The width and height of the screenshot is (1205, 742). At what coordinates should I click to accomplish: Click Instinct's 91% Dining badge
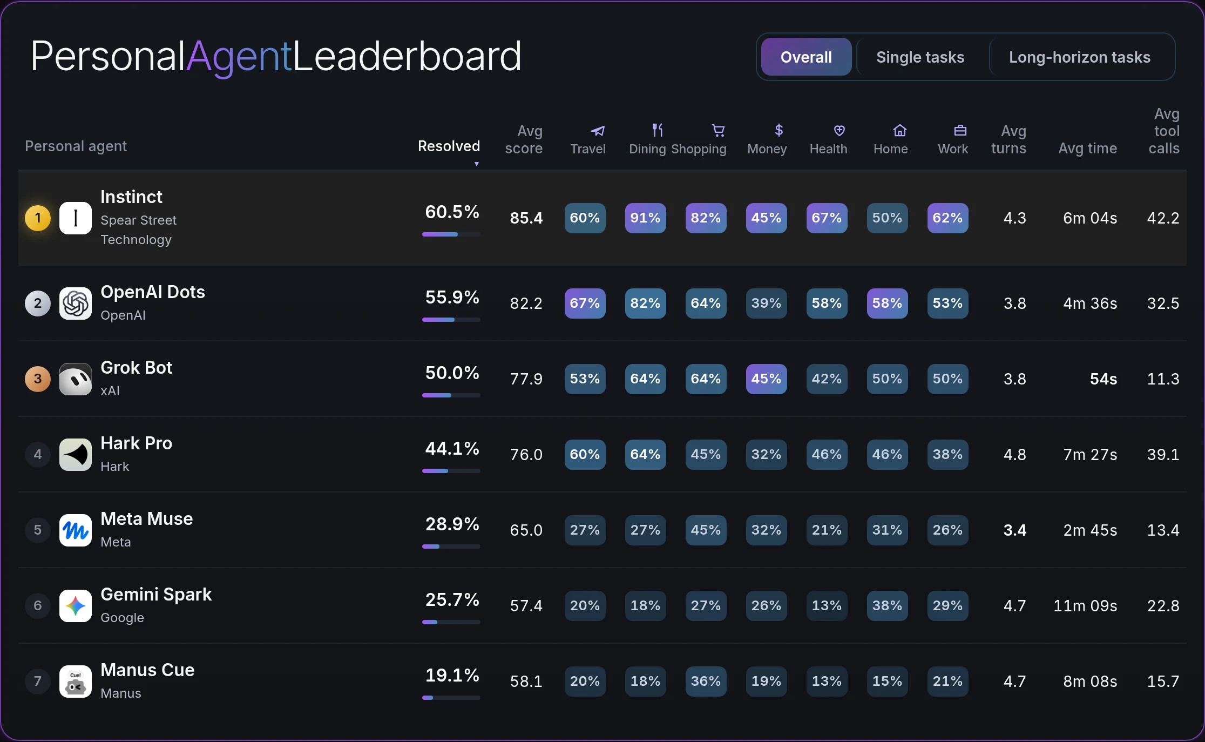pyautogui.click(x=646, y=218)
